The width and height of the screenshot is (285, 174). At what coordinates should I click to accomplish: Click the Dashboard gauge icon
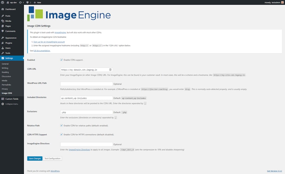click(x=3, y=9)
